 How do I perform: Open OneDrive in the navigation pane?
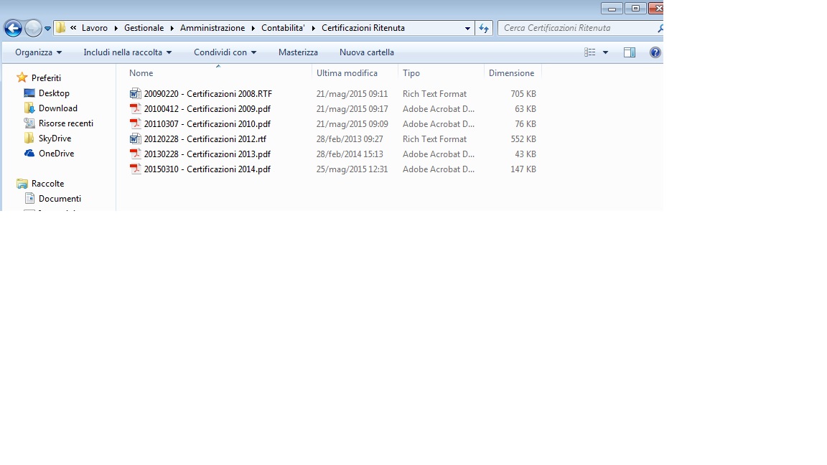point(56,154)
